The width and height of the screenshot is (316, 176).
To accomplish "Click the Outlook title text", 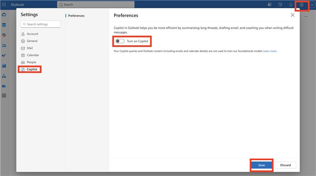I will pyautogui.click(x=17, y=5).
